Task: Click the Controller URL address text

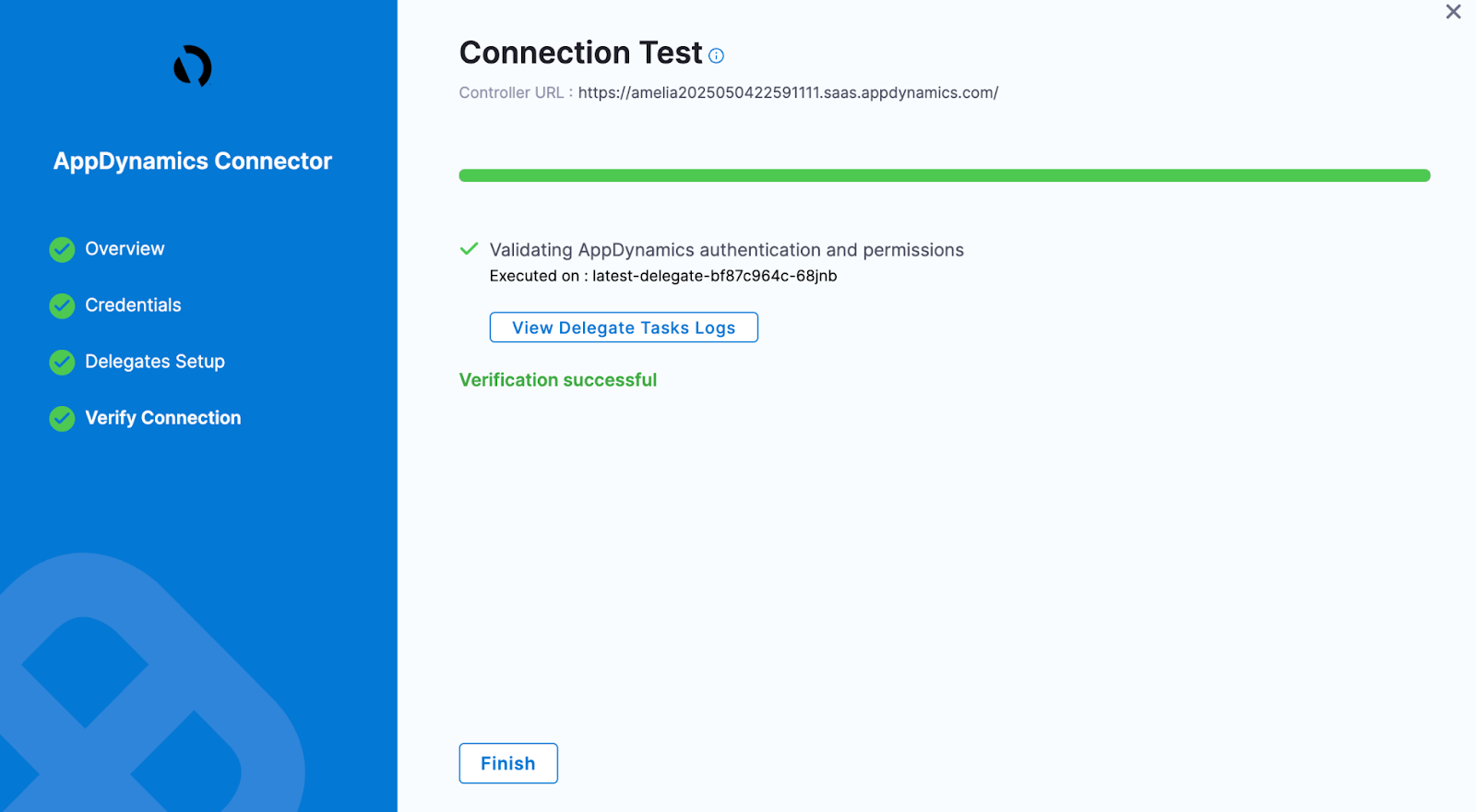Action: [x=788, y=93]
